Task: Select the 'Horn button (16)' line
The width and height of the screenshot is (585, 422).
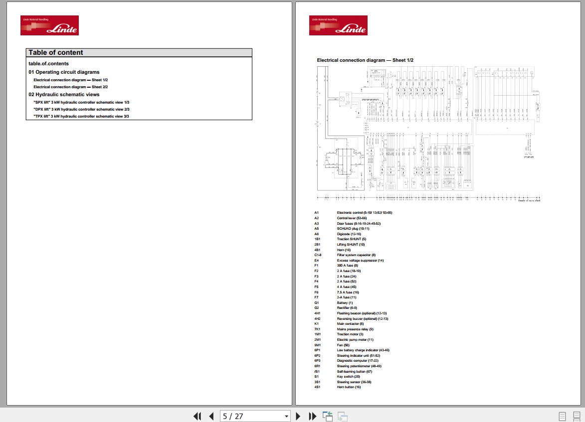Action: click(349, 387)
